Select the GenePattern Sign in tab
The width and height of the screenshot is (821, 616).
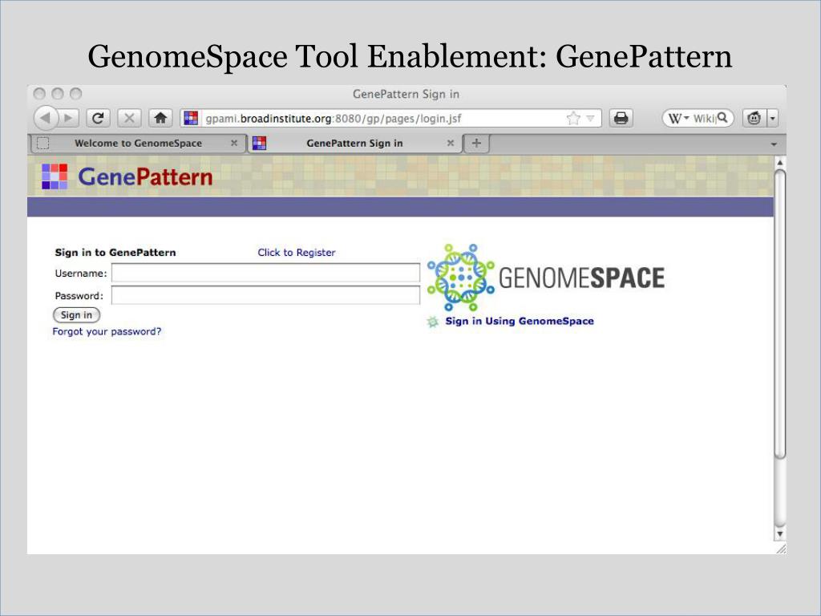point(354,143)
